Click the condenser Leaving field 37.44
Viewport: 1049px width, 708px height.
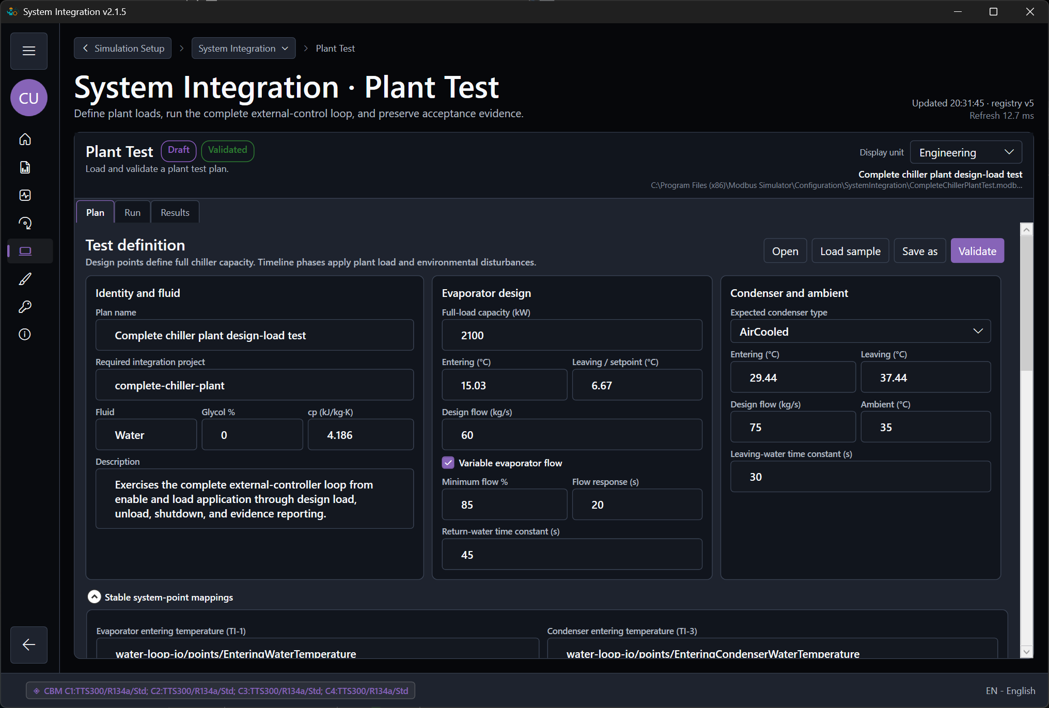[926, 377]
